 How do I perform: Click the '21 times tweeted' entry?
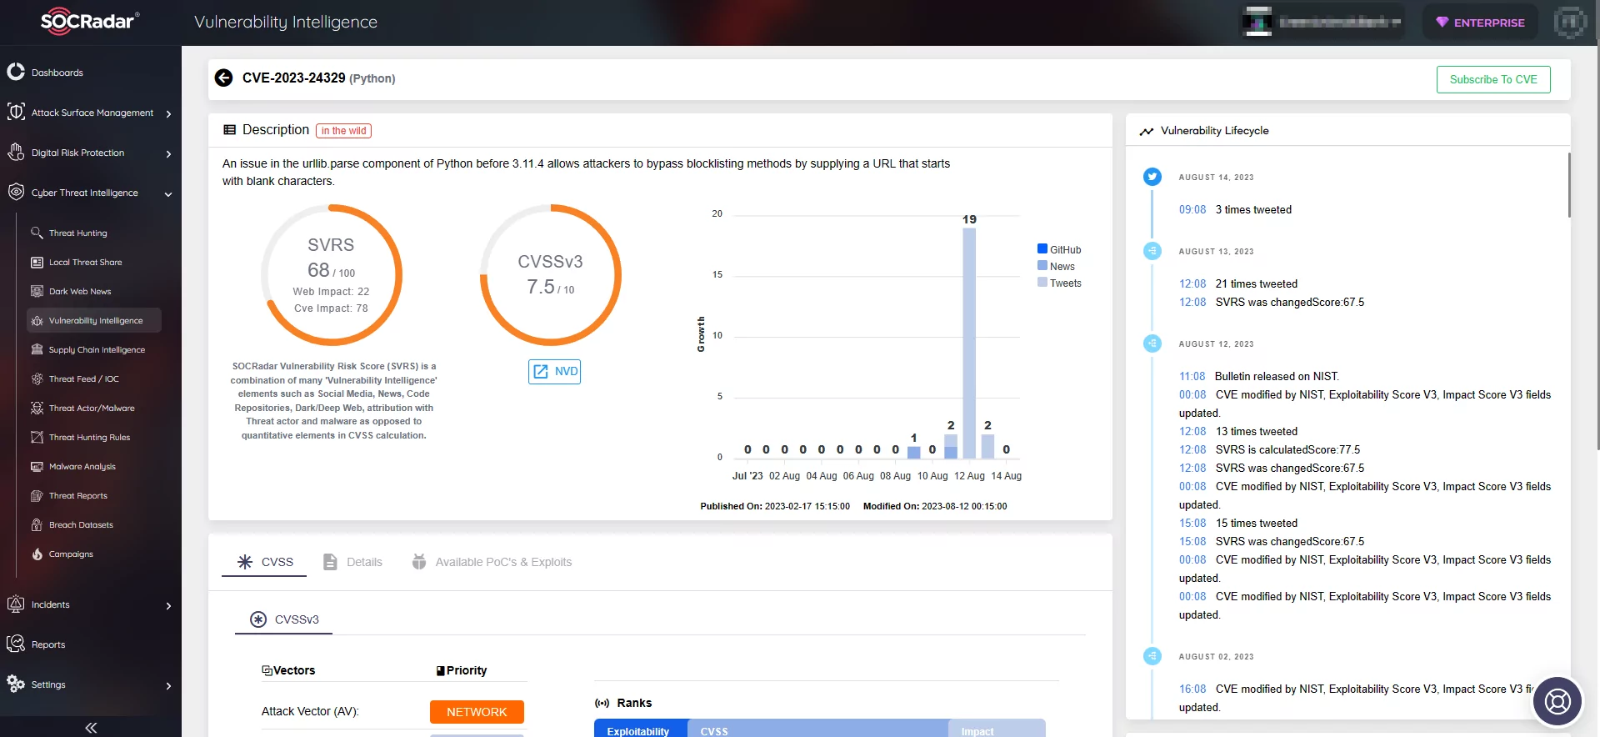1256,283
